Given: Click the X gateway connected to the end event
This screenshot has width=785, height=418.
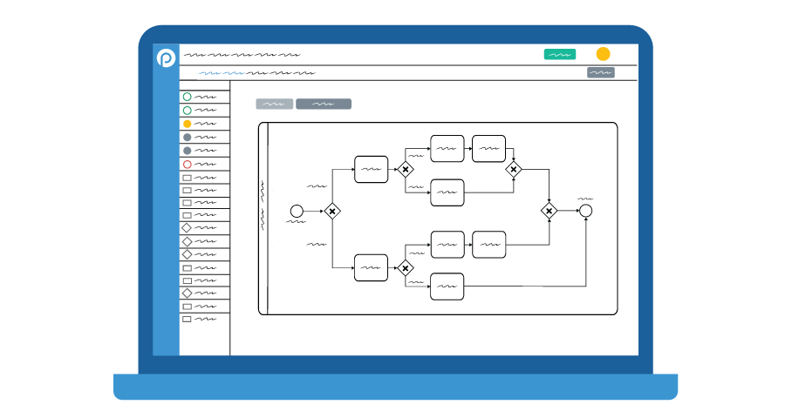Looking at the screenshot, I should pyautogui.click(x=549, y=211).
